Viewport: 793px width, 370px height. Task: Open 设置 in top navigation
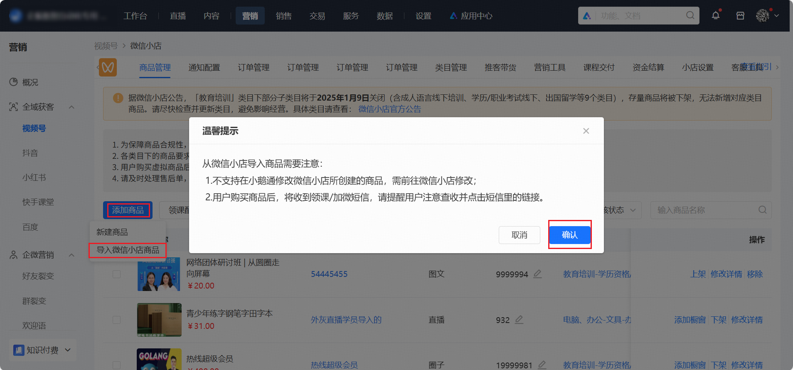[424, 16]
